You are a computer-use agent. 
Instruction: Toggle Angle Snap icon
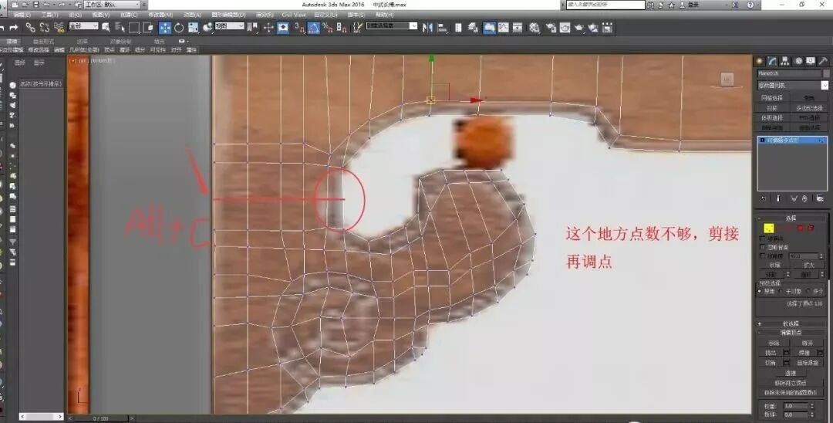(x=314, y=28)
